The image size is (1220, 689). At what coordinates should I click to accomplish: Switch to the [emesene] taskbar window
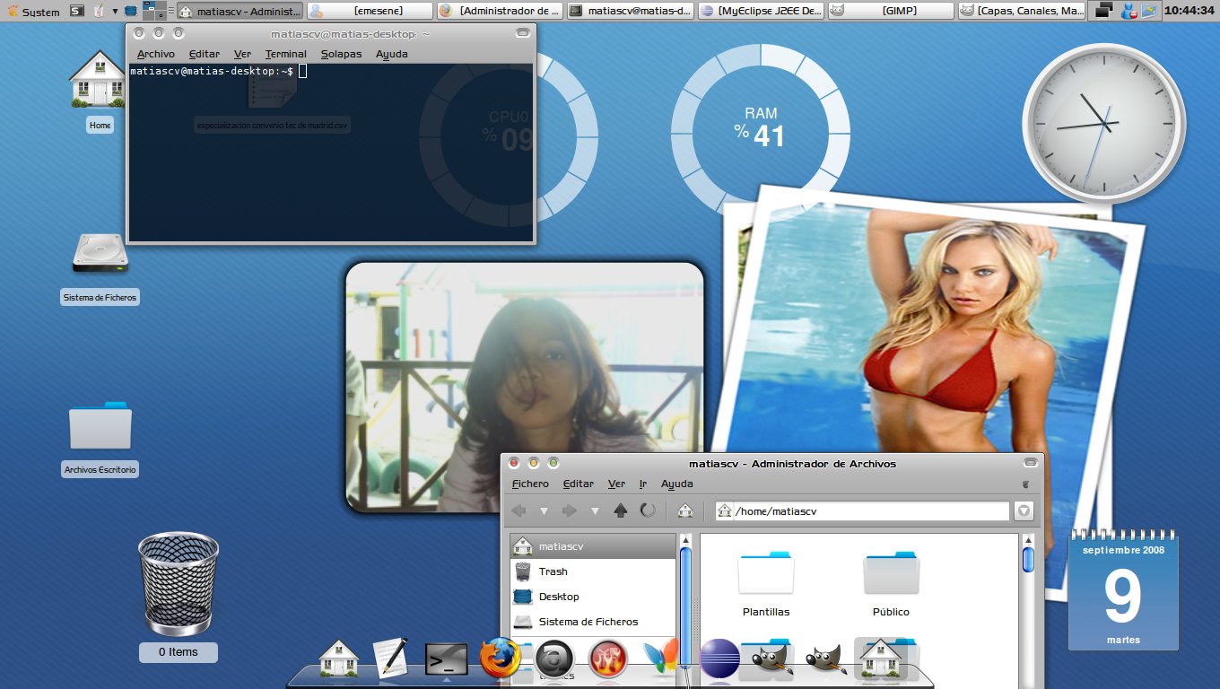click(370, 12)
